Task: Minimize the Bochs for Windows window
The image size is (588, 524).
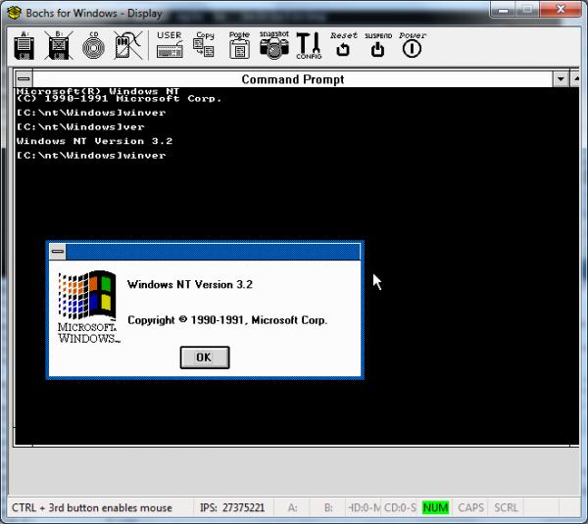Action: (x=504, y=10)
